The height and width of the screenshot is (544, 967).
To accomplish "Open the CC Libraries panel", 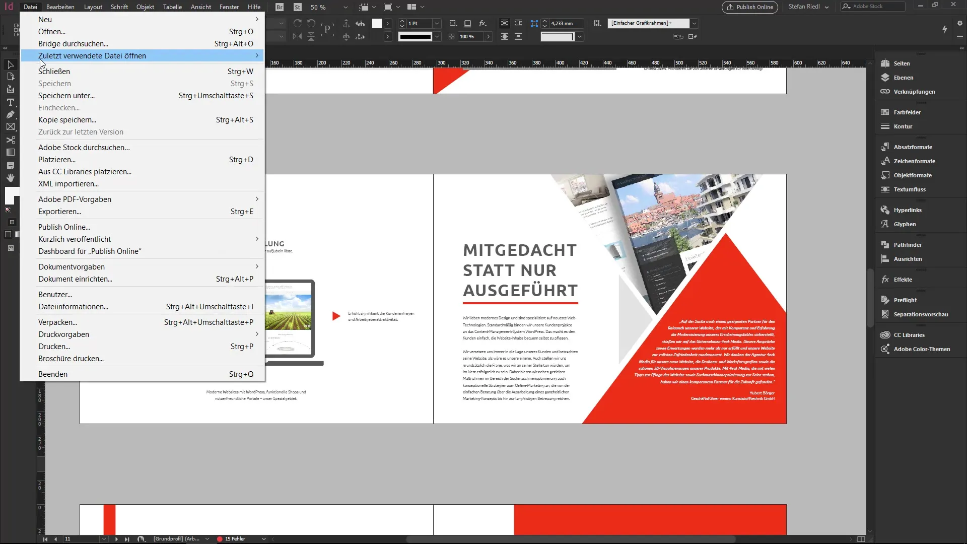I will pos(909,335).
